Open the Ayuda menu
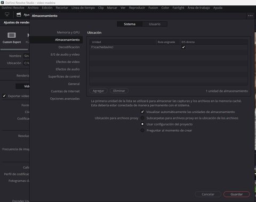This screenshot has width=256, height=202. pyautogui.click(x=218, y=8)
